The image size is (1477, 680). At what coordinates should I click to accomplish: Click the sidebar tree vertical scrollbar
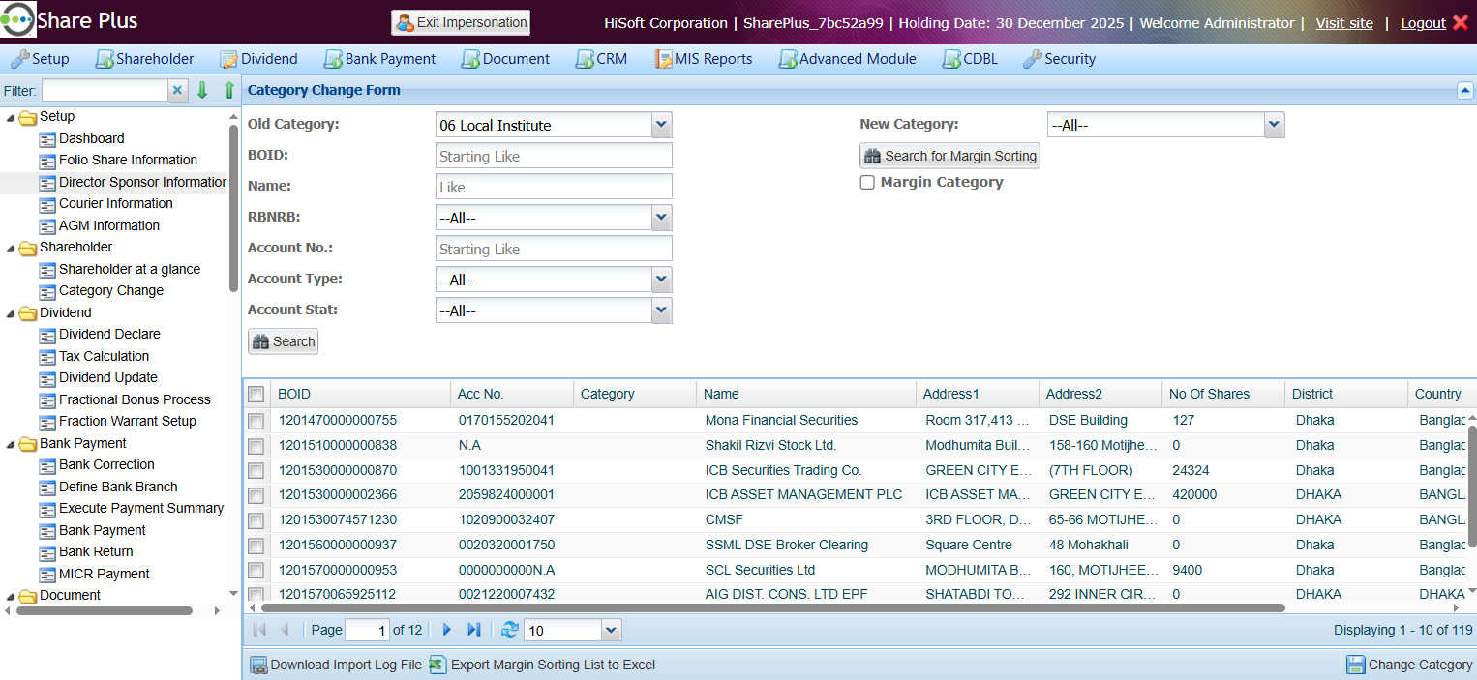click(x=233, y=208)
